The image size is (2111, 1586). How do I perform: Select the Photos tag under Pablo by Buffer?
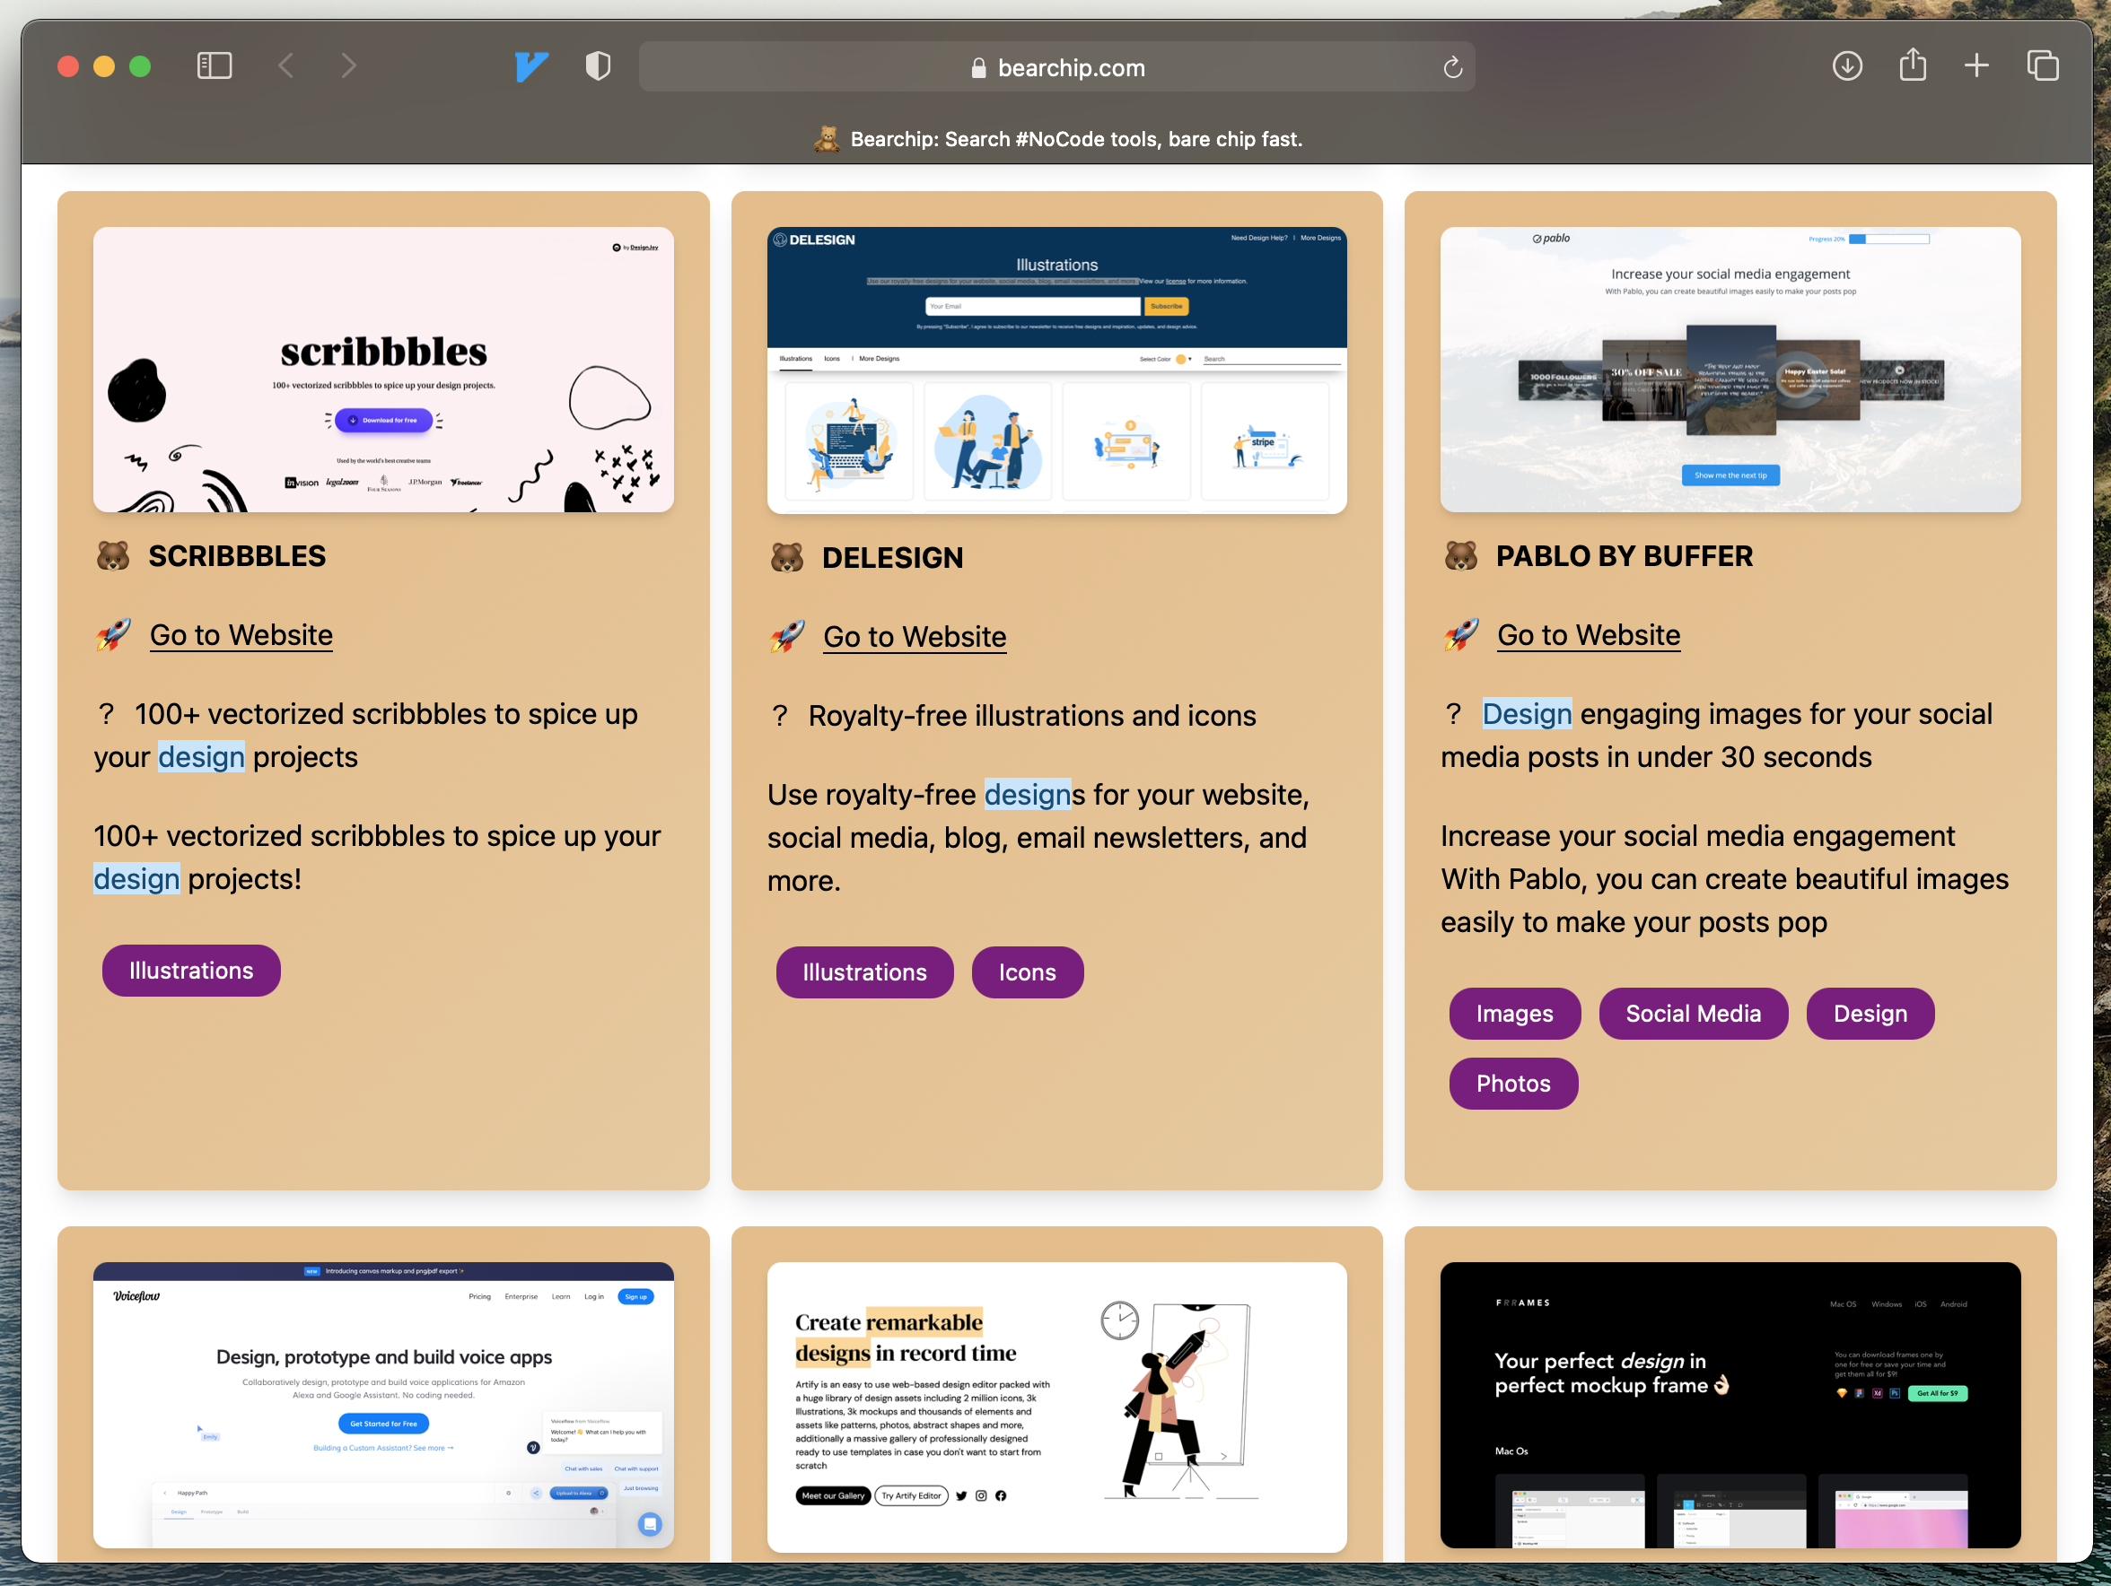(1512, 1084)
